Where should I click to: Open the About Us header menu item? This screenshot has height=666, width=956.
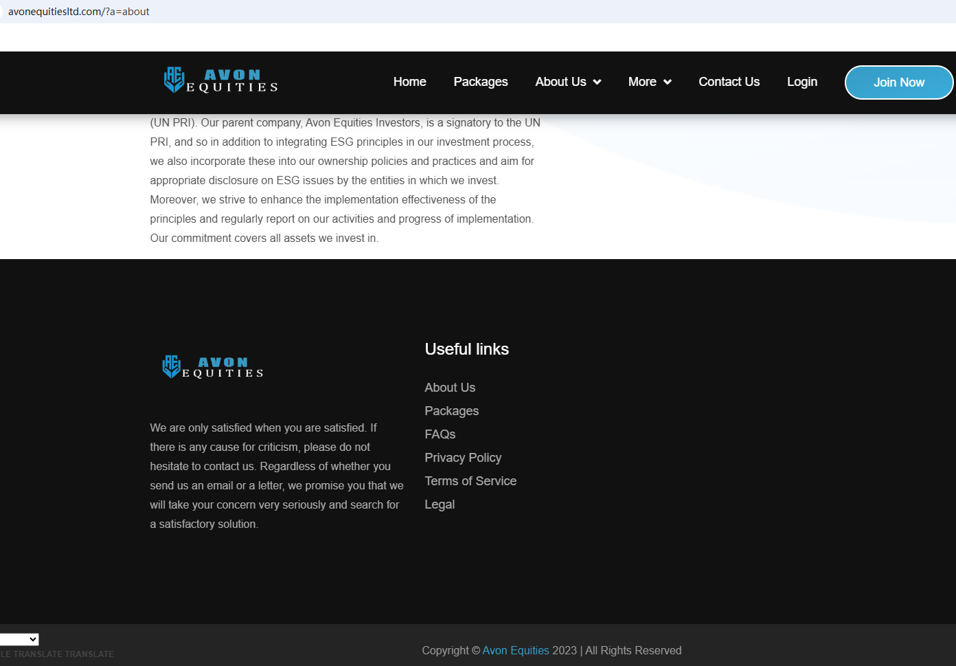pos(560,82)
